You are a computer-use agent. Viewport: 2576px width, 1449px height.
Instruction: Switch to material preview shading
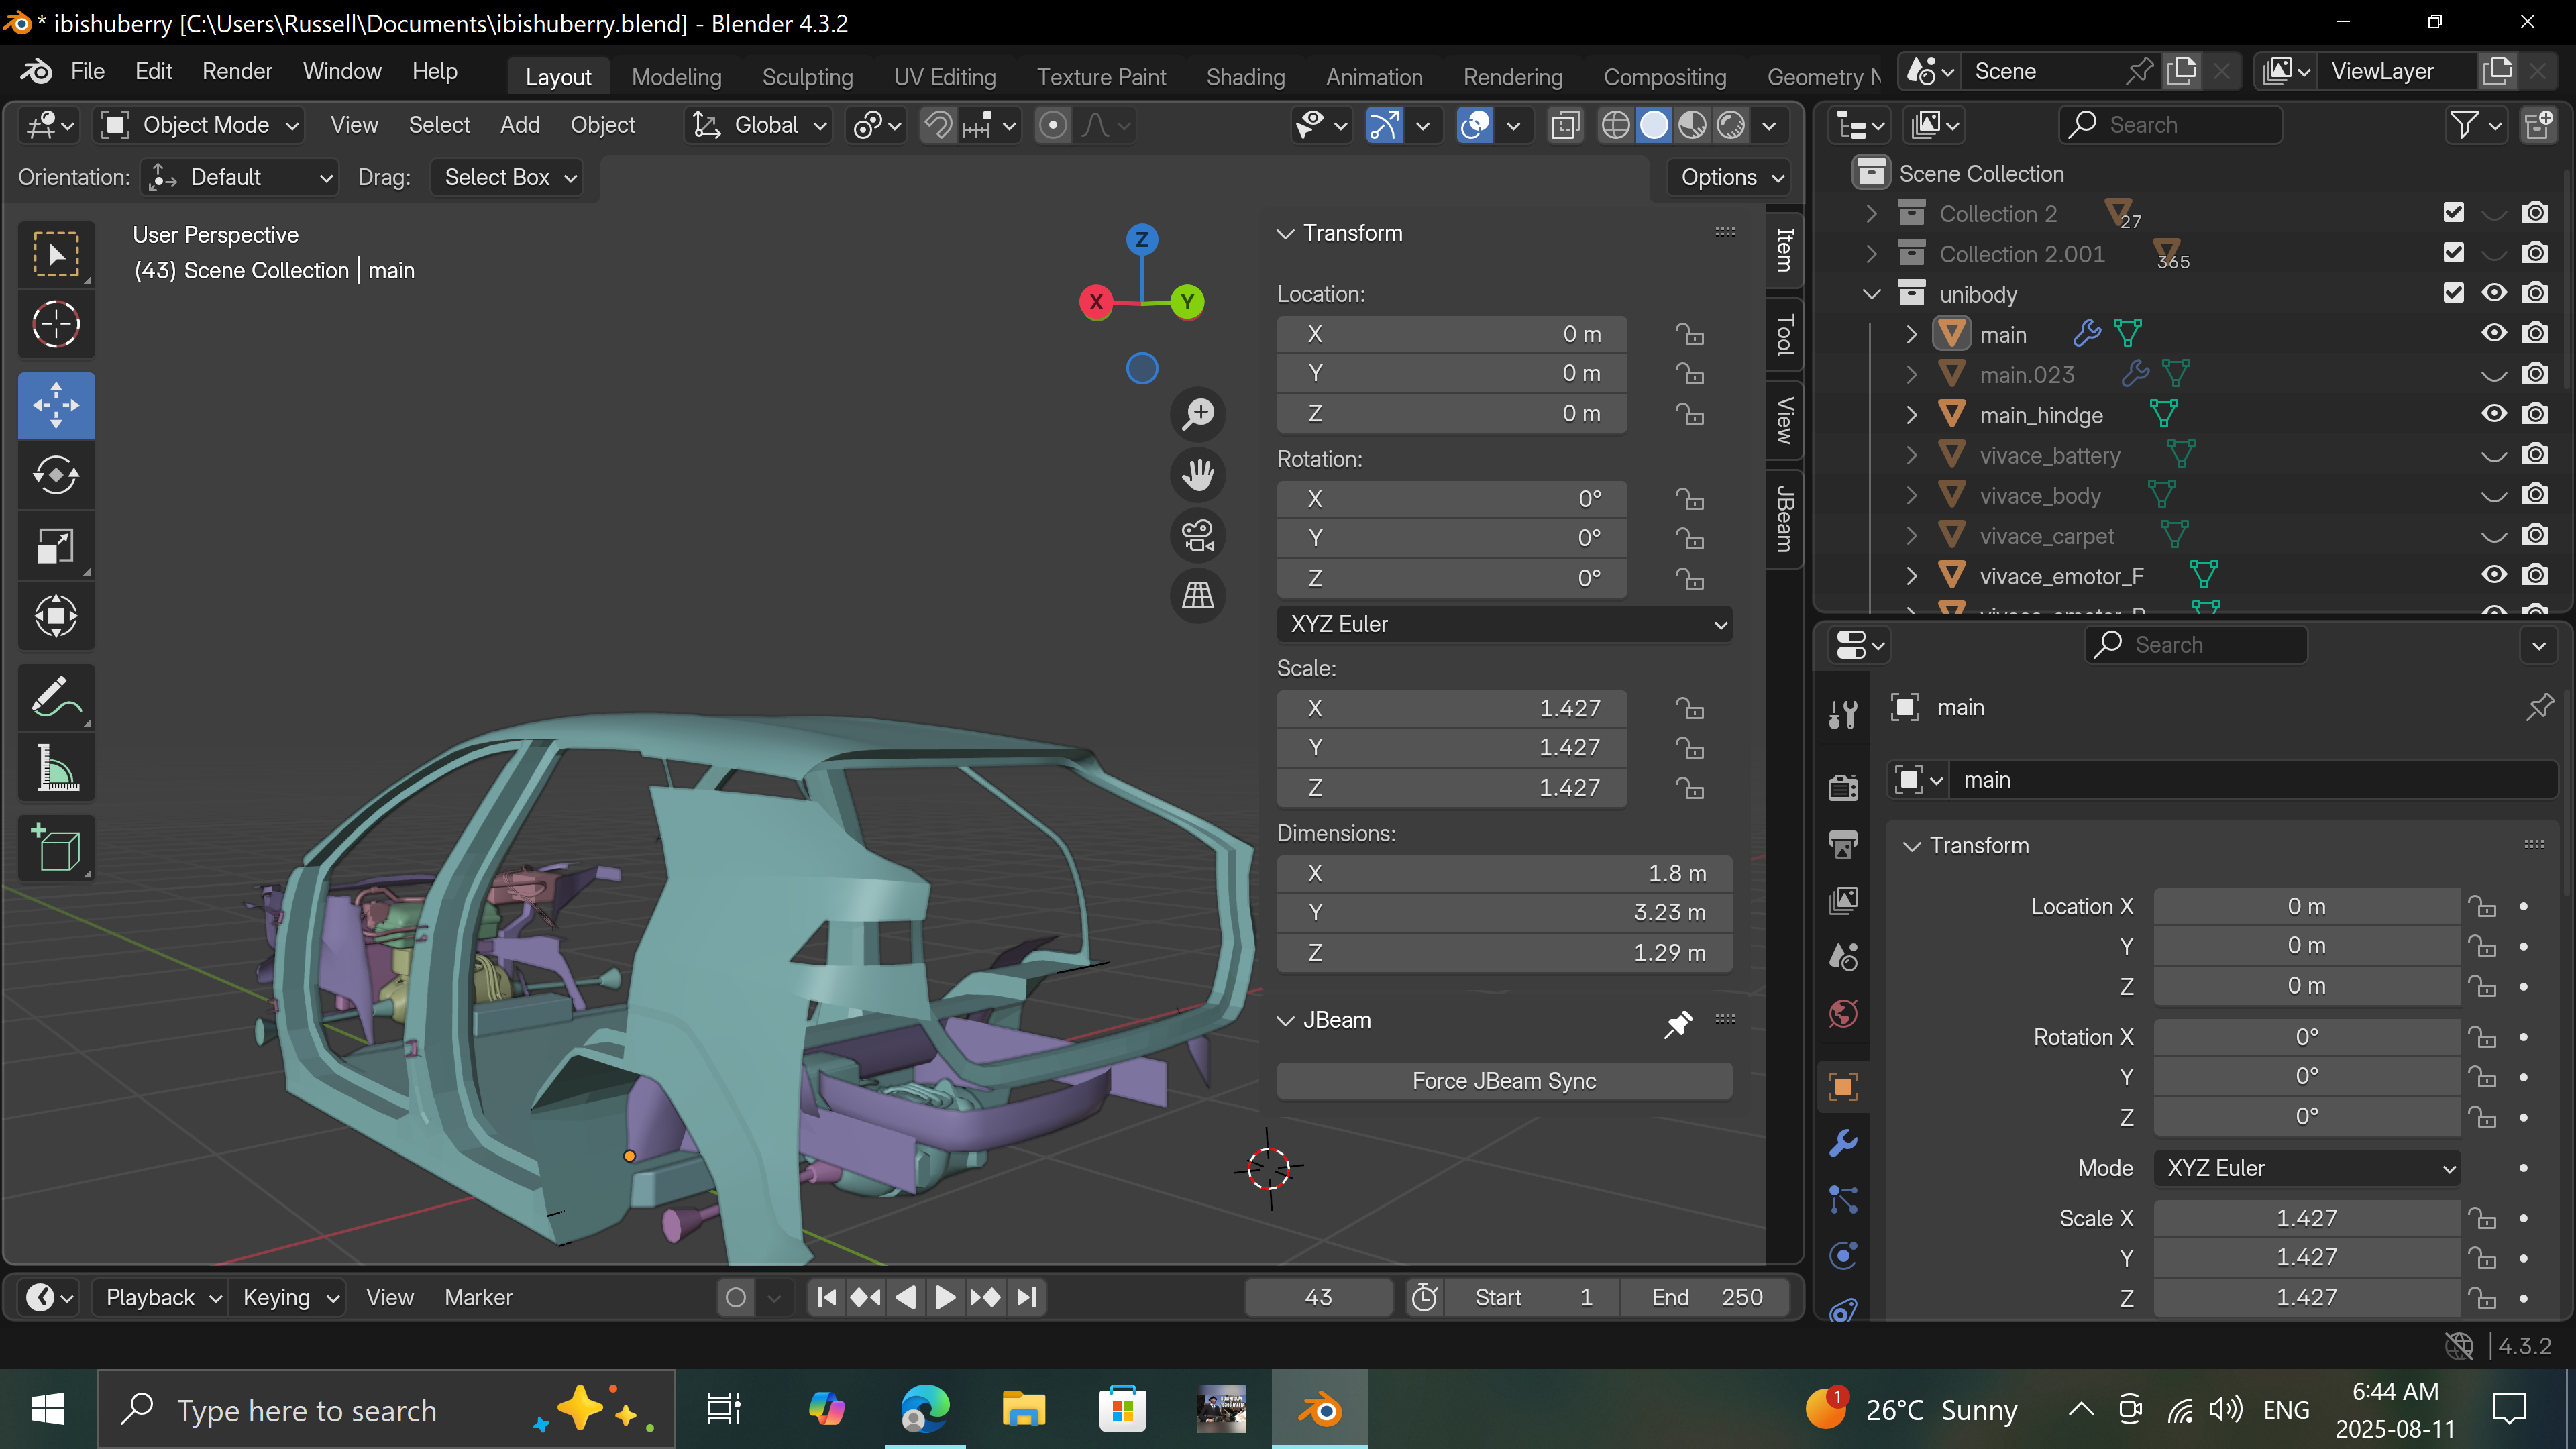[1692, 125]
